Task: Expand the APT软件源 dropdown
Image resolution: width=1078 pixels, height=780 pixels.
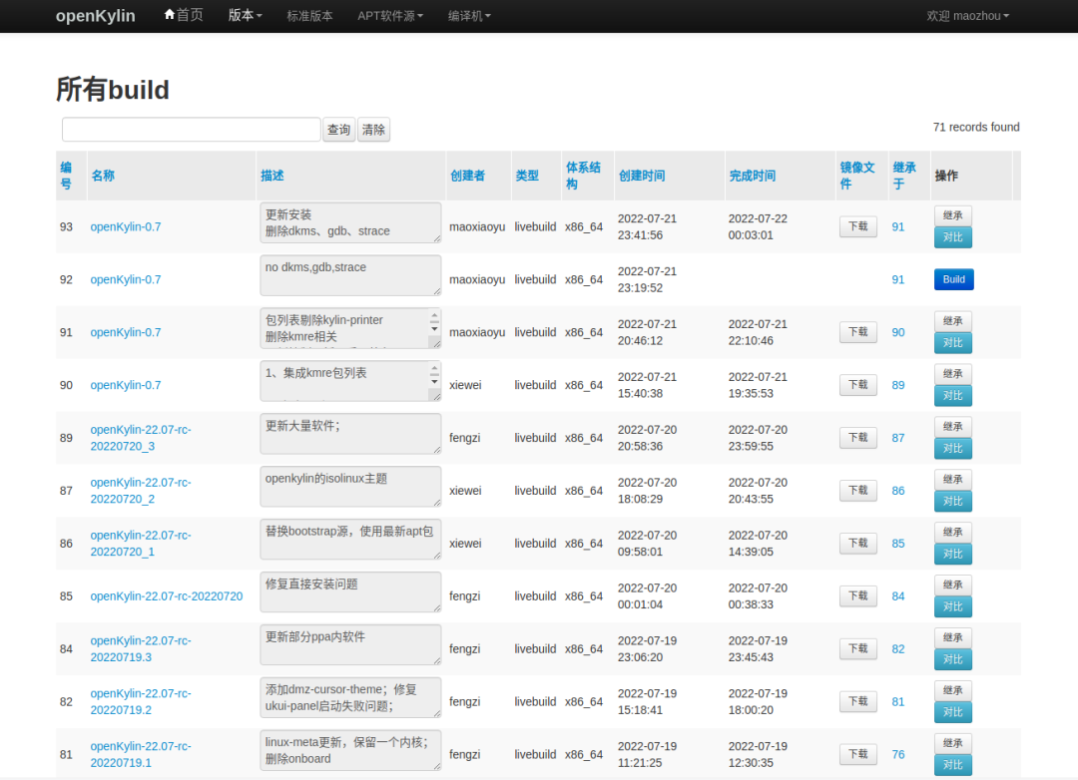Action: pos(390,16)
